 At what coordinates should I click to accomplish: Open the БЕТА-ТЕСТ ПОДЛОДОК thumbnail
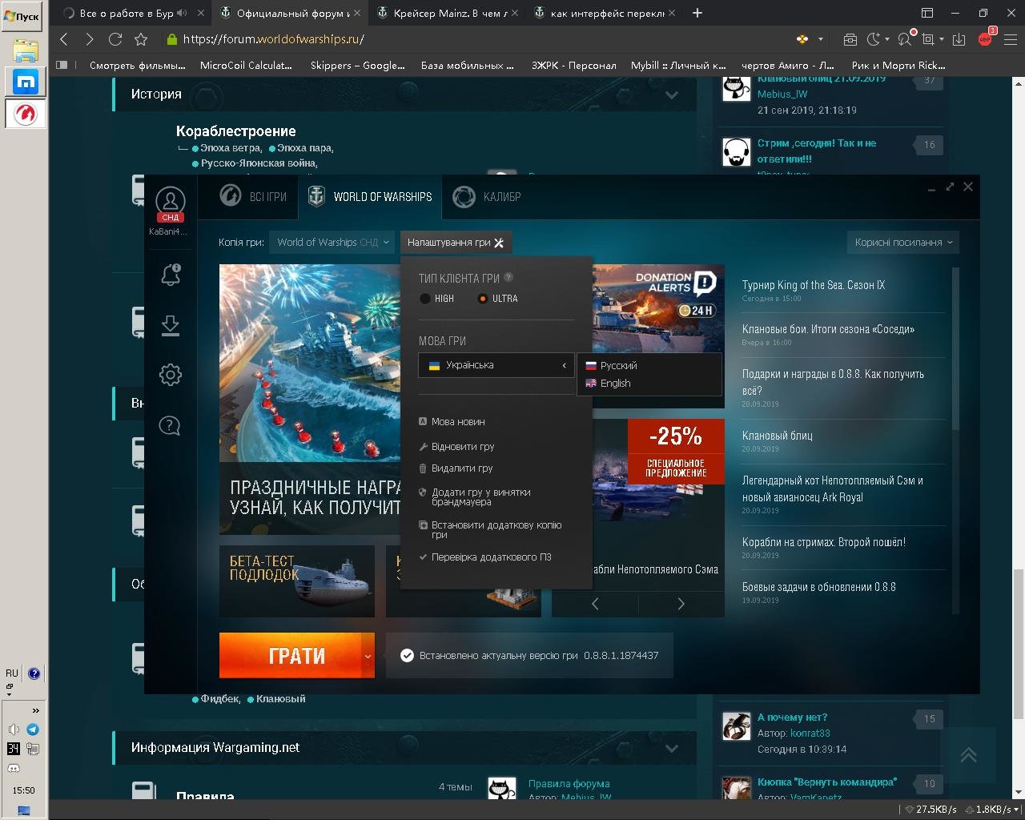297,581
